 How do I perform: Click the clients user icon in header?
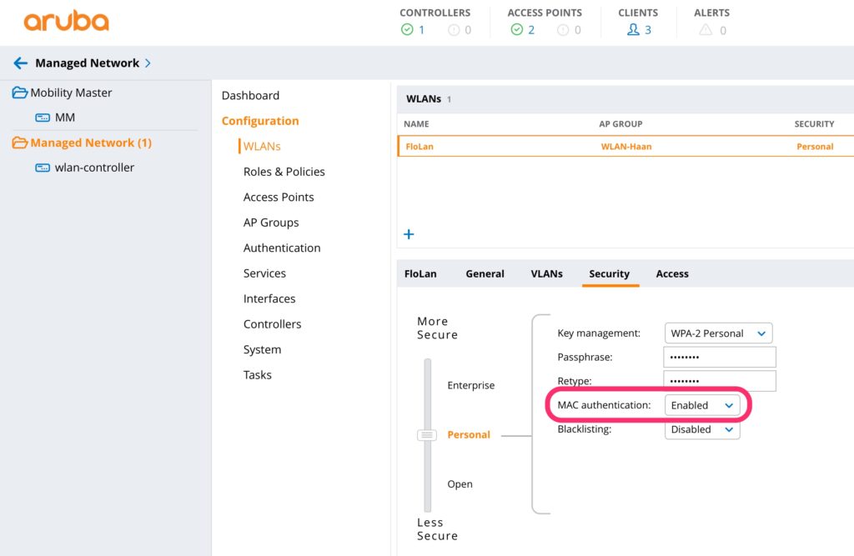pos(633,30)
